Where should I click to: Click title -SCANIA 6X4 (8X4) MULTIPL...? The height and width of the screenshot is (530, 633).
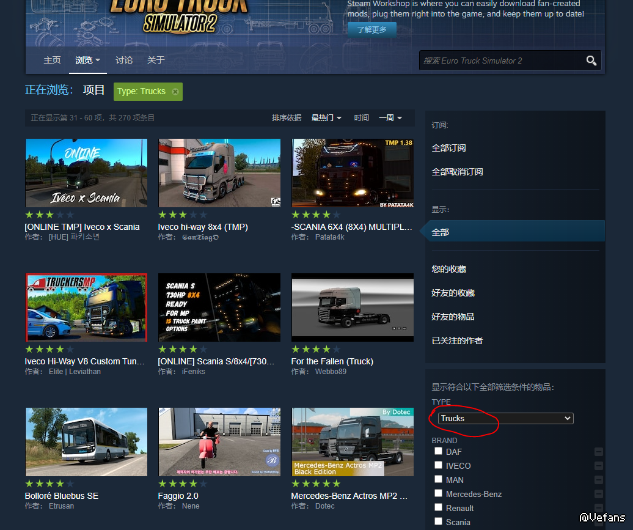pyautogui.click(x=352, y=227)
